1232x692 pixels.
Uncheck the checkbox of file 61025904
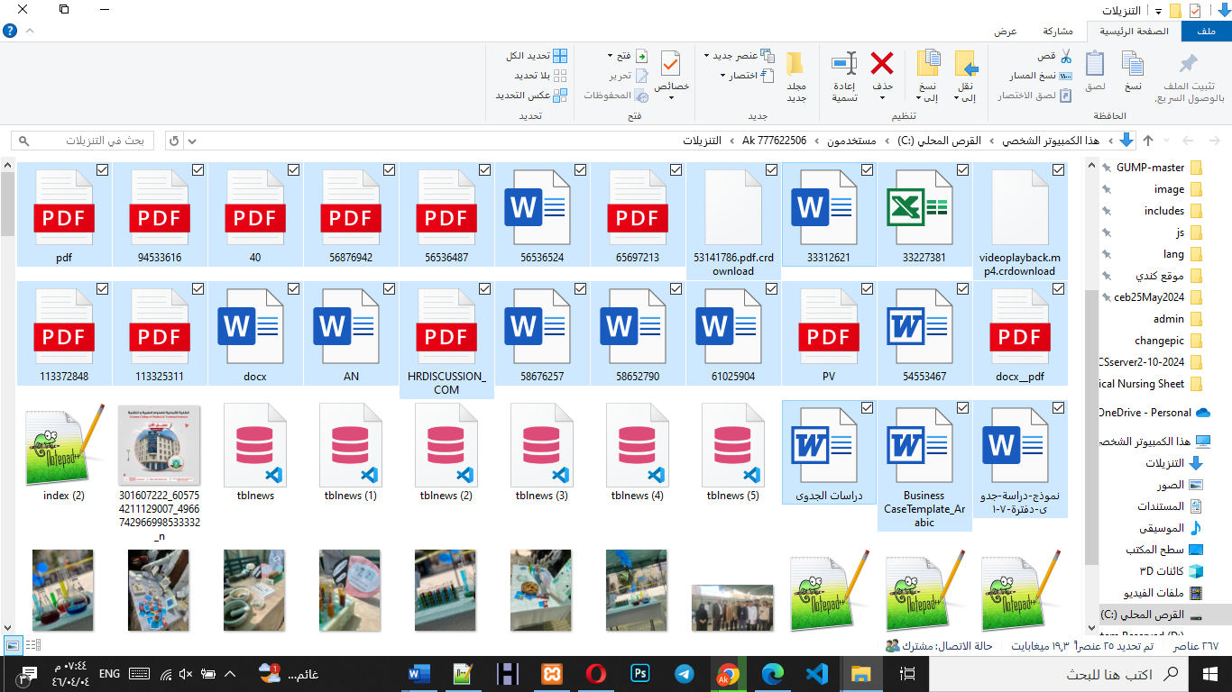click(771, 288)
